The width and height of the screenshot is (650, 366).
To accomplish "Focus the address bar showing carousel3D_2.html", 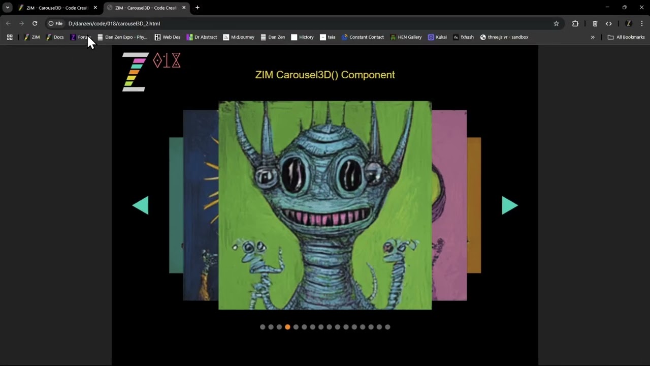I will 305,23.
